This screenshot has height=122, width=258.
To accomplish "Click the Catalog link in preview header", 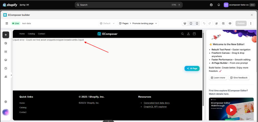I will 31,34.
